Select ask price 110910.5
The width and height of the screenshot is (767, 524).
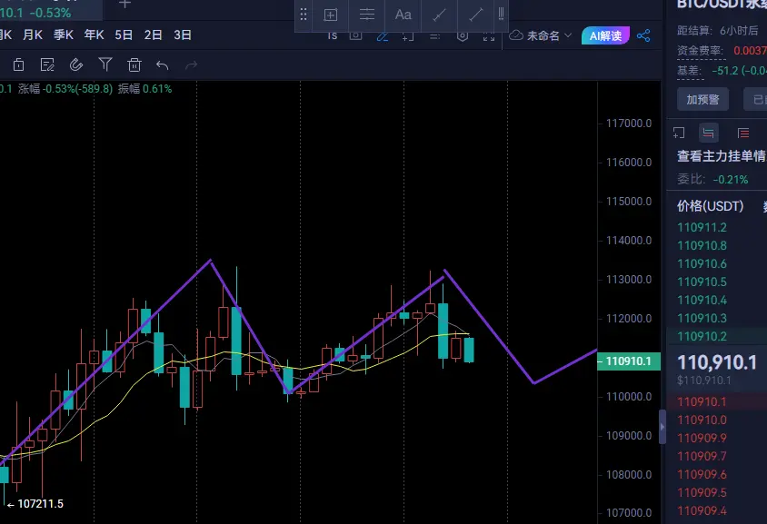pyautogui.click(x=702, y=282)
